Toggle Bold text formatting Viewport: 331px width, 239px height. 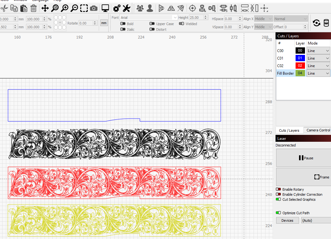122,24
